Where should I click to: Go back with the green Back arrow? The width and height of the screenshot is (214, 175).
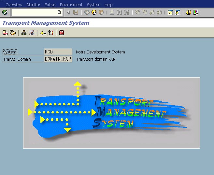click(87, 12)
